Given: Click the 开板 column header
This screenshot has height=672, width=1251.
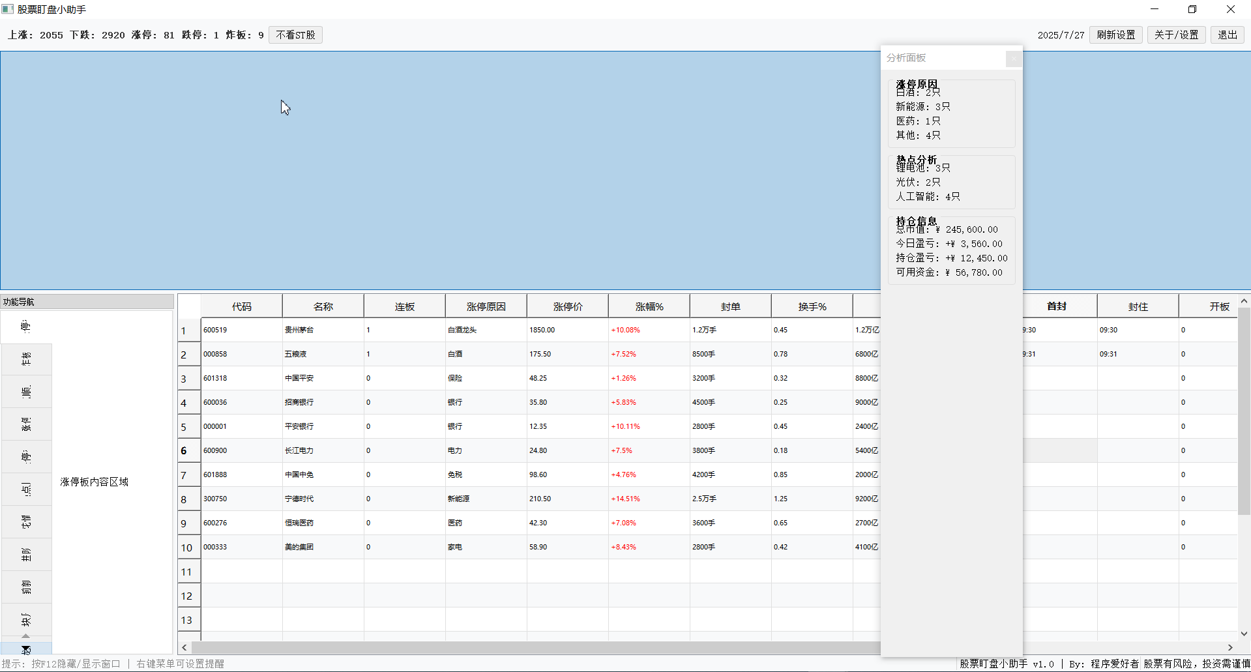Looking at the screenshot, I should point(1208,306).
